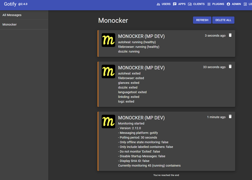Click the '3 seconds ago' timestamp

pyautogui.click(x=215, y=36)
